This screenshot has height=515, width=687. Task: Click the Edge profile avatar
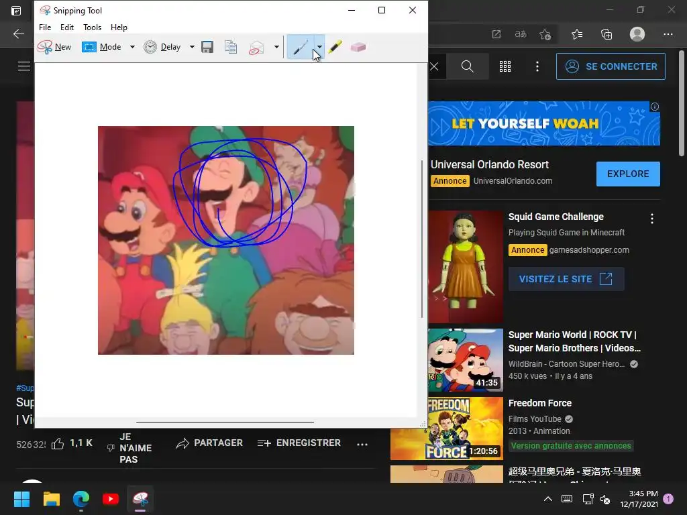tap(637, 34)
